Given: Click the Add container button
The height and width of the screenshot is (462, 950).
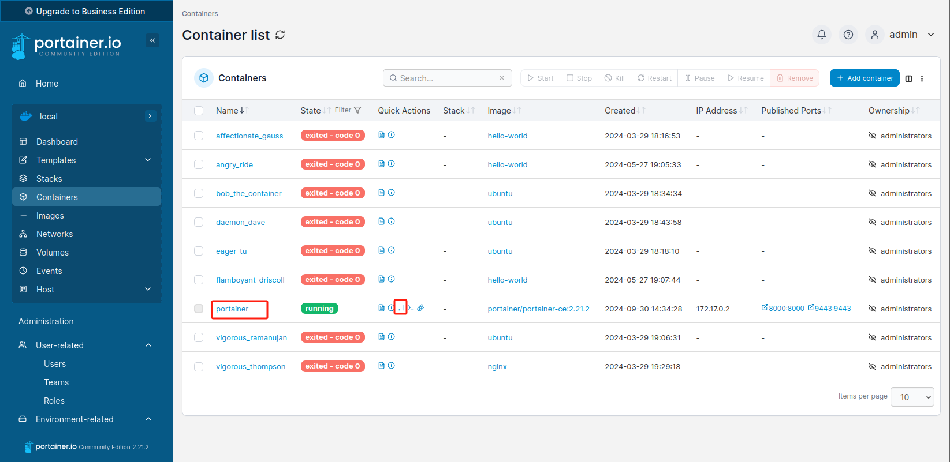Looking at the screenshot, I should (x=865, y=78).
